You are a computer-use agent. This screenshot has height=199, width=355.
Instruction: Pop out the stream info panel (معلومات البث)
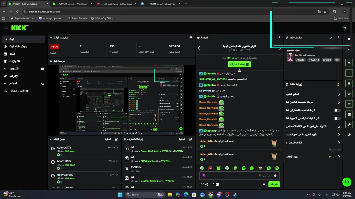coord(338,38)
